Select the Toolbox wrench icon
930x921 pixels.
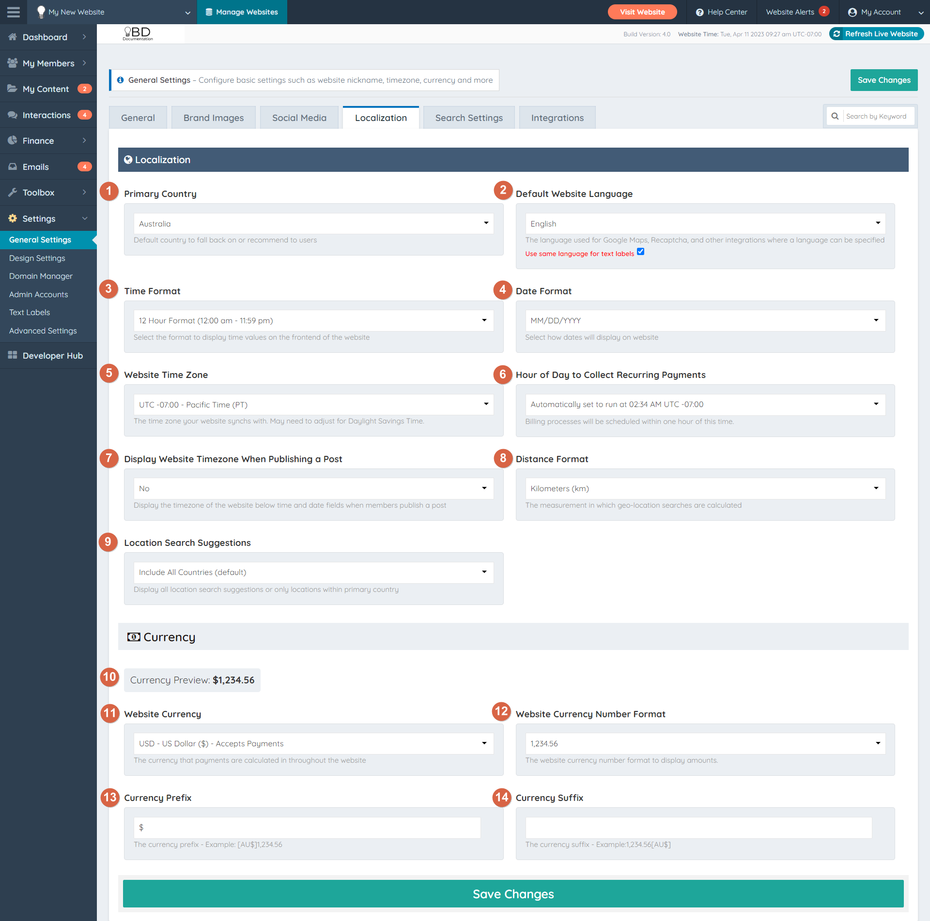coord(12,192)
